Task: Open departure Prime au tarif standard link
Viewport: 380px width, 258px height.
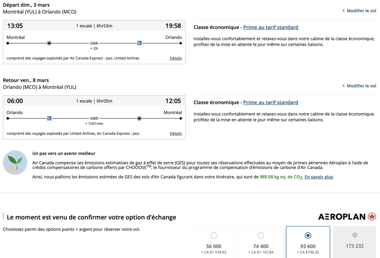Action: [271, 27]
